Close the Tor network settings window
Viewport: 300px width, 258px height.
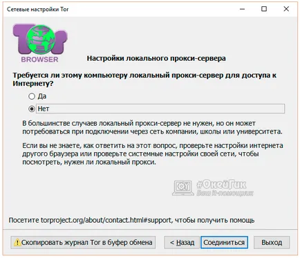(286, 9)
